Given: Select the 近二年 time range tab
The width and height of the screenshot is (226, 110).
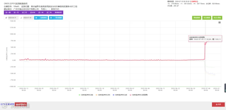Looking at the screenshot, I should (x=49, y=13).
